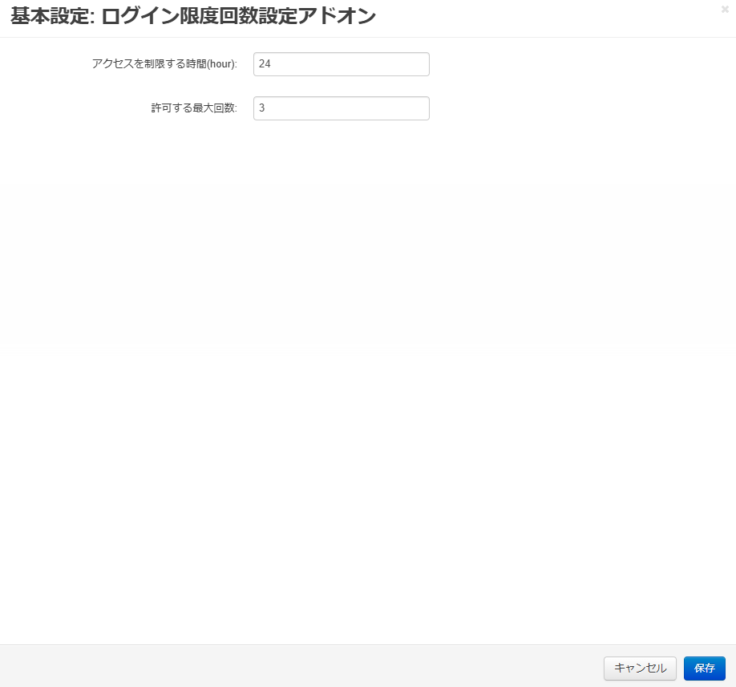
Task: Close the dialog with the X icon
Action: coord(725,9)
